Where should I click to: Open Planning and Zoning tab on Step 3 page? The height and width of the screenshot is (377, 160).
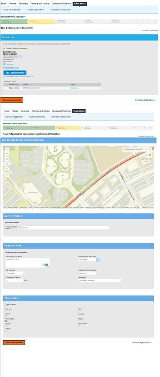click(x=41, y=111)
